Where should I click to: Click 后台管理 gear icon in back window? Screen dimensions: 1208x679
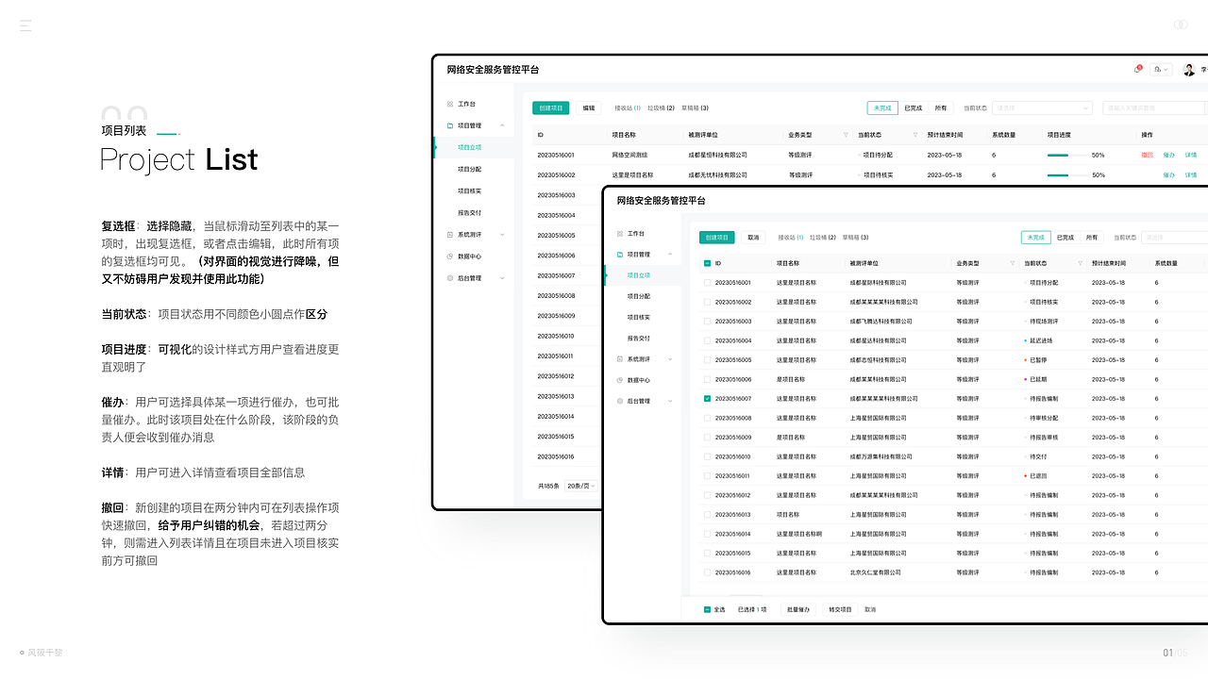tap(450, 278)
